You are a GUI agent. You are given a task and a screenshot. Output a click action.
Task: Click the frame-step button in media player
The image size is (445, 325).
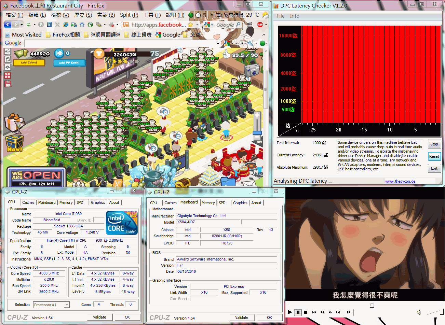349,312
